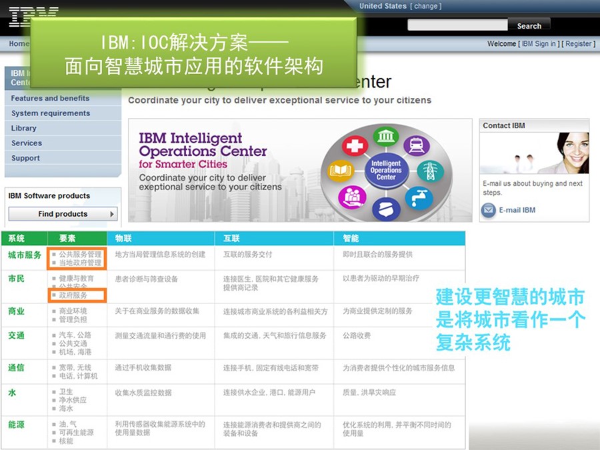Image resolution: width=600 pixels, height=450 pixels.
Task: Click the teal power tower energy icon
Action: pos(431,171)
